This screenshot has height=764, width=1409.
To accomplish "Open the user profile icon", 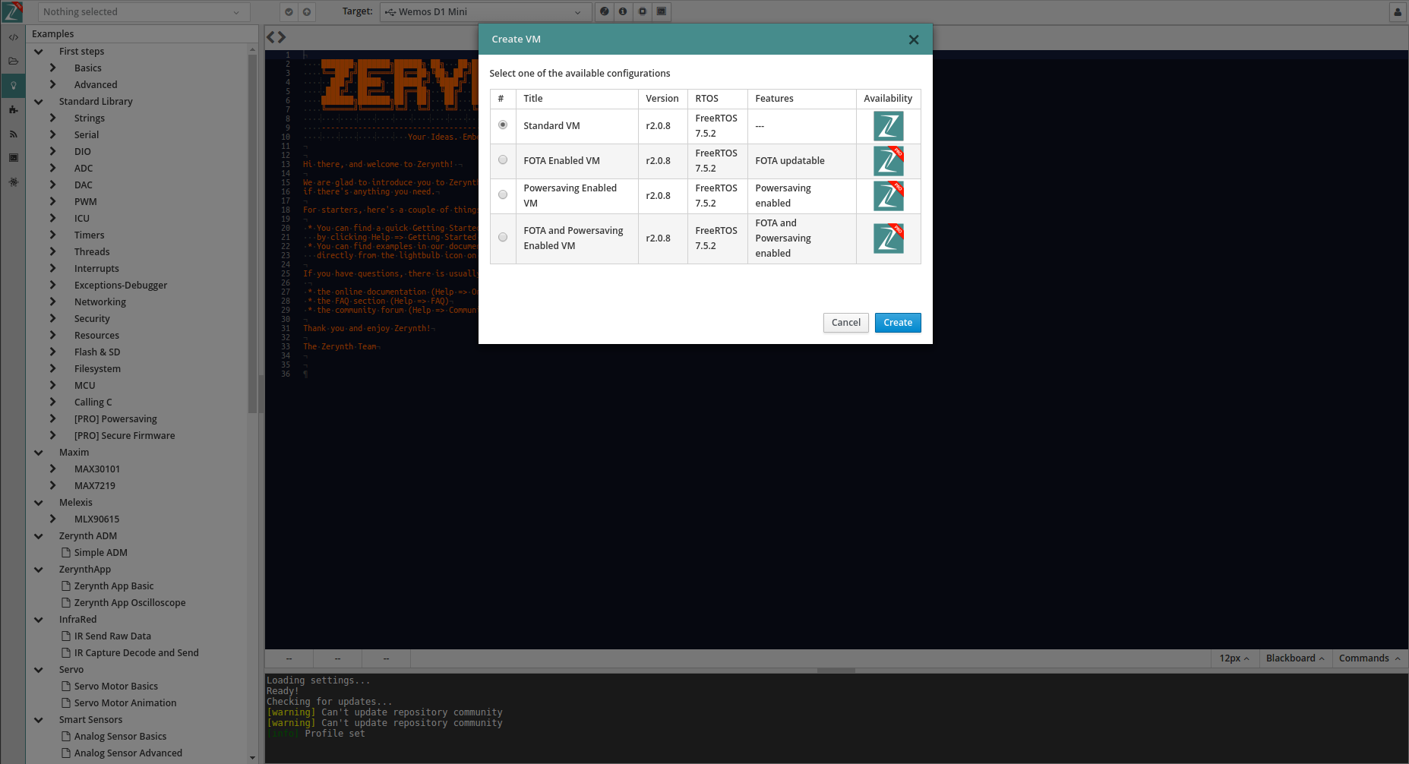I will coord(1398,11).
